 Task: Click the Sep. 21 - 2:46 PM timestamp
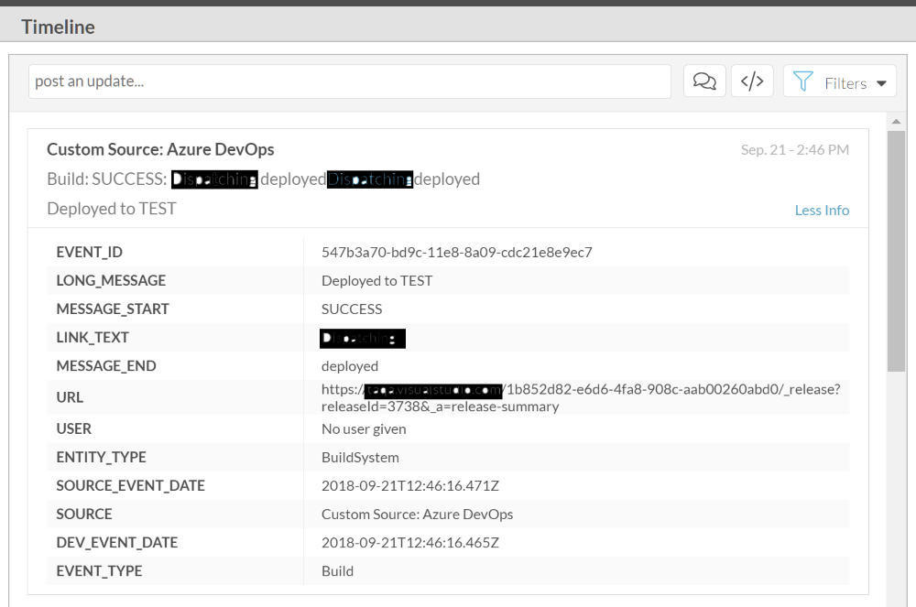click(794, 149)
